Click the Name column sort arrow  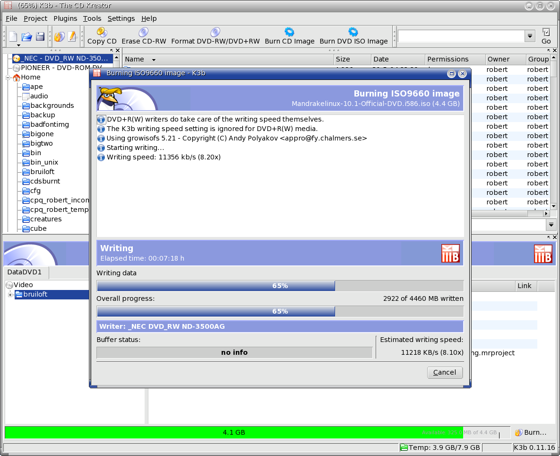[x=154, y=60]
